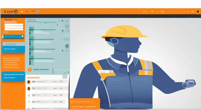Select the gray radio circle on third list row
This screenshot has width=201, height=110.
click(x=28, y=95)
